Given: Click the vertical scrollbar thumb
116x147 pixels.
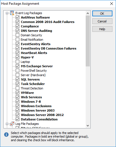Looking at the screenshot, I should pos(88,41).
